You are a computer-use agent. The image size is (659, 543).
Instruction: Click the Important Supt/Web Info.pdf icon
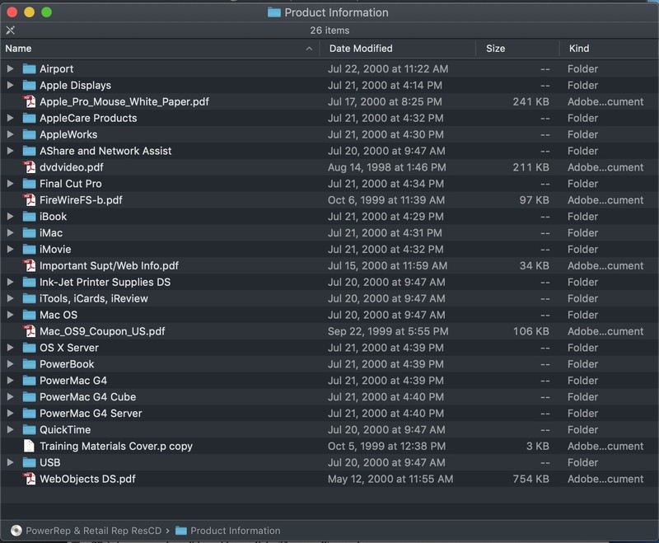pyautogui.click(x=29, y=265)
